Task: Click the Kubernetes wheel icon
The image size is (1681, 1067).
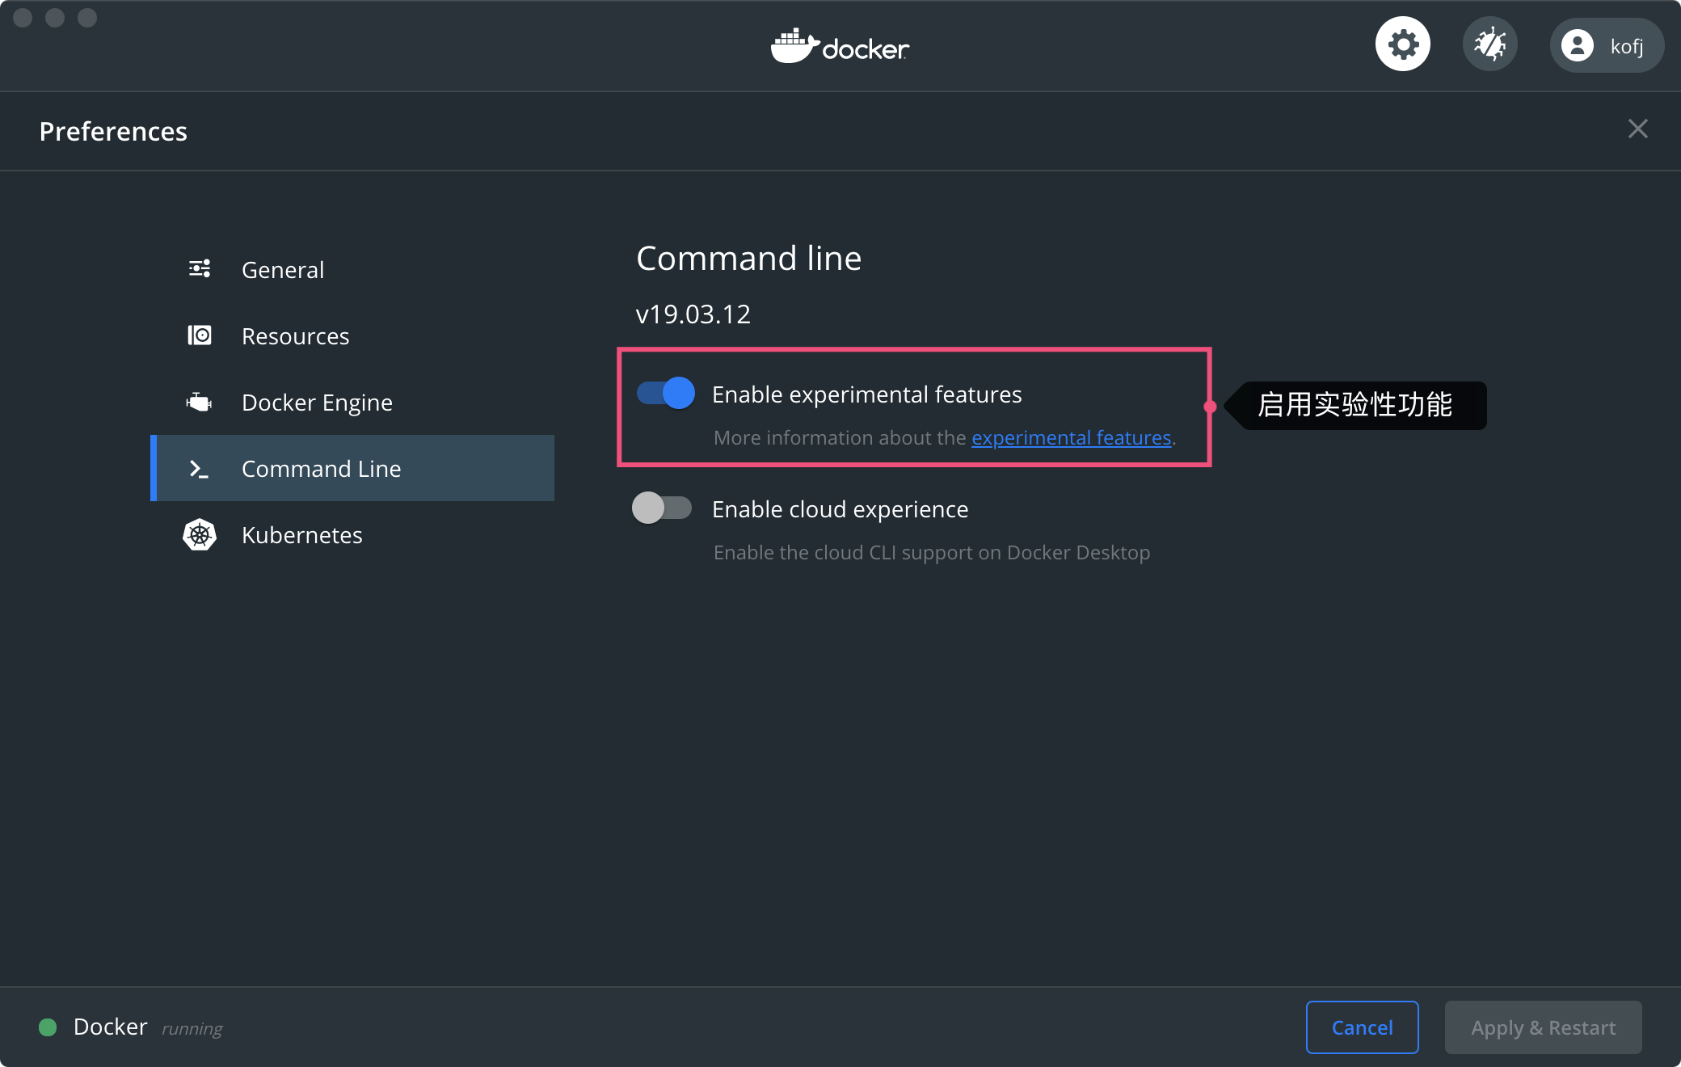Action: (x=200, y=535)
